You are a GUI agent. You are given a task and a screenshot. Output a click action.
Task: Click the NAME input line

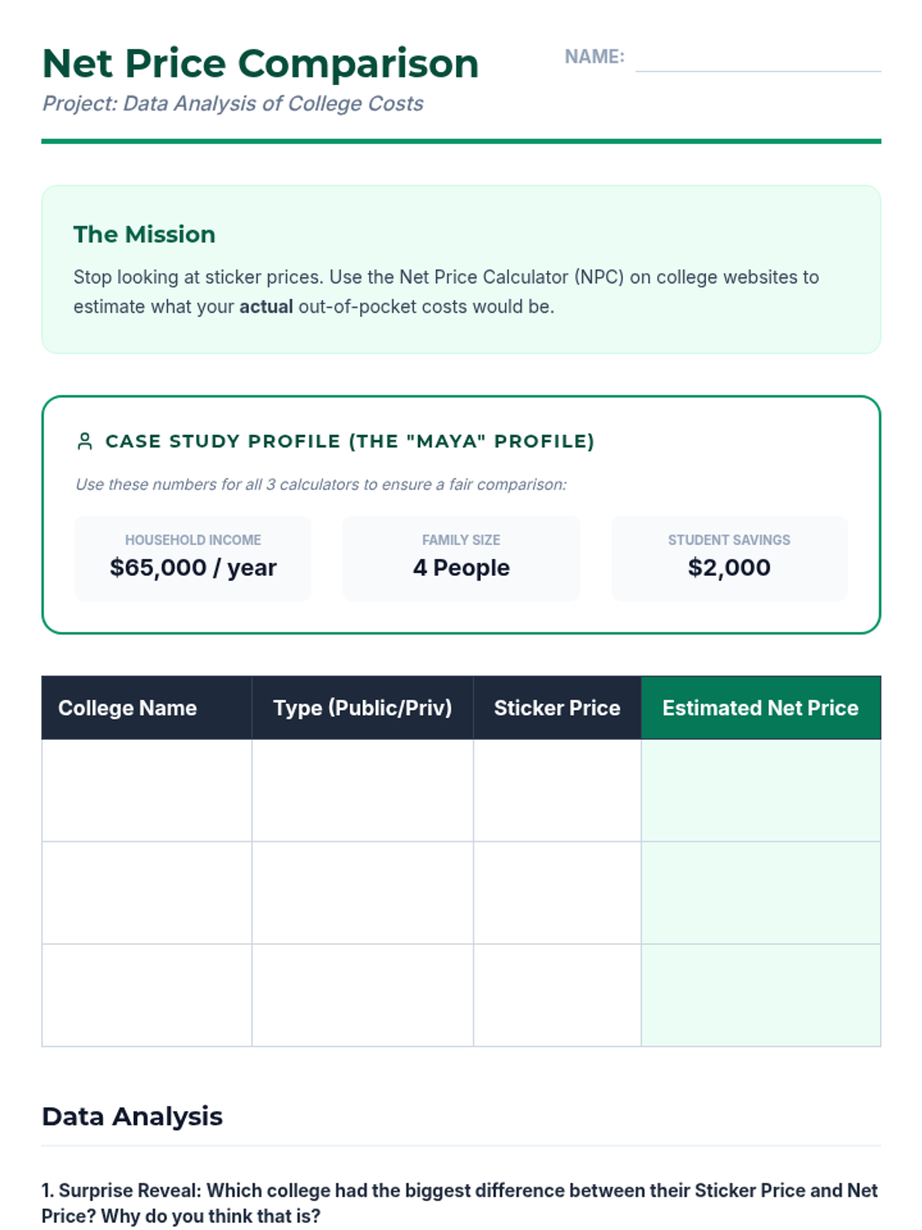pos(758,60)
